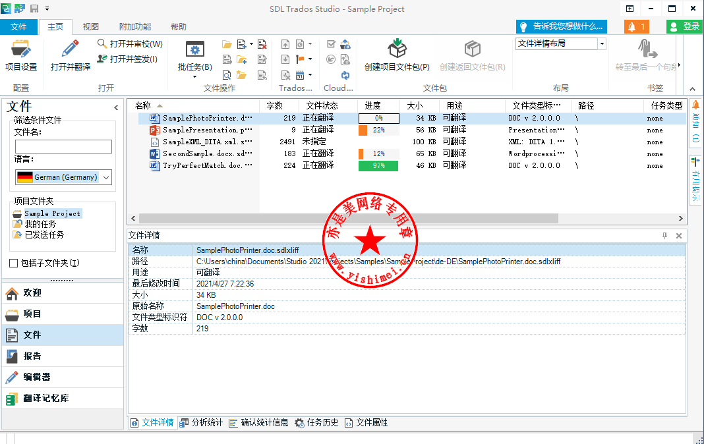Sort file list by 进度 column header
Image resolution: width=704 pixels, height=444 pixels.
378,106
